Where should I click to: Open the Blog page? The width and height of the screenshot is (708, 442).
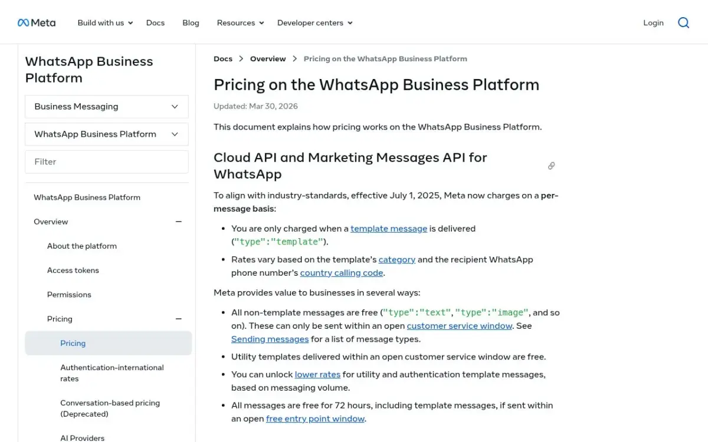[x=191, y=23]
